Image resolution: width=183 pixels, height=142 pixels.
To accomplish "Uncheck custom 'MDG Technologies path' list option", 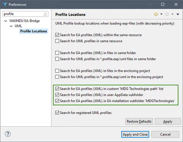I will pyautogui.click(x=57, y=89).
